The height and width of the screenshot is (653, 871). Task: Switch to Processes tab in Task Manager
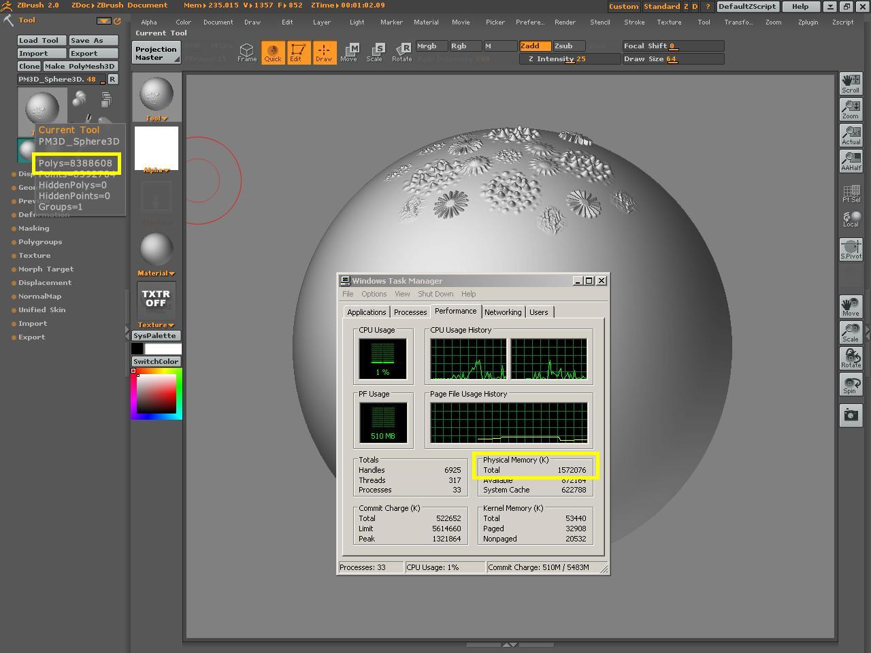click(x=410, y=312)
